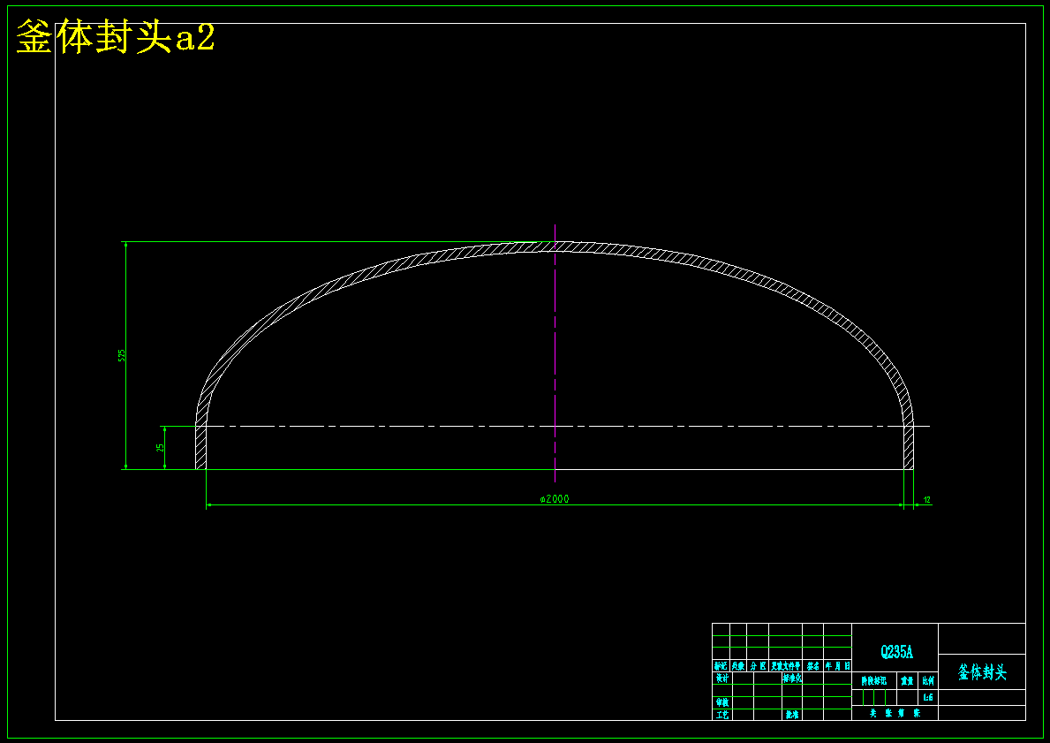Click the "Q235A" material text in title block
1050x743 pixels.
point(896,652)
